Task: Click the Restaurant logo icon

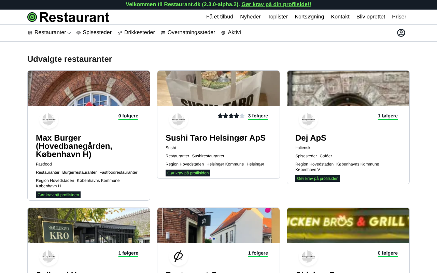Action: (32, 17)
